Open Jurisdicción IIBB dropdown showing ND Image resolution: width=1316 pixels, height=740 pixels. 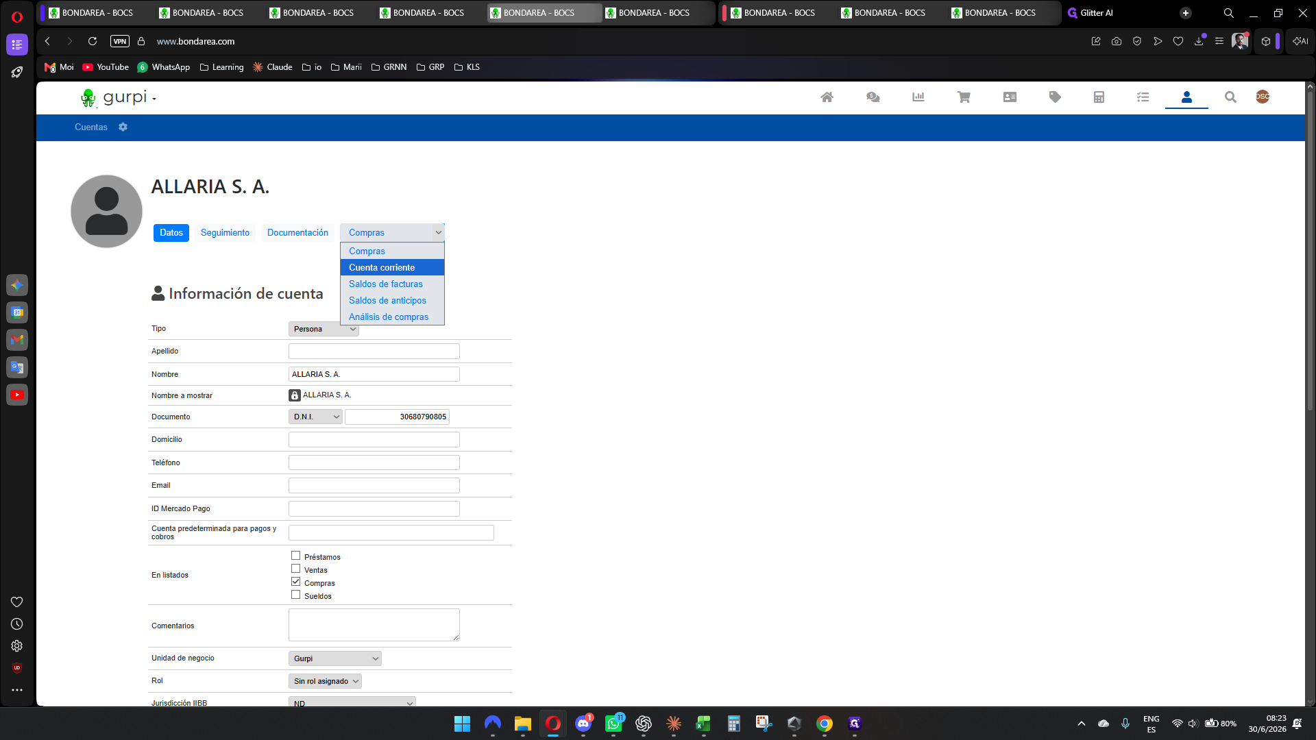pos(352,703)
